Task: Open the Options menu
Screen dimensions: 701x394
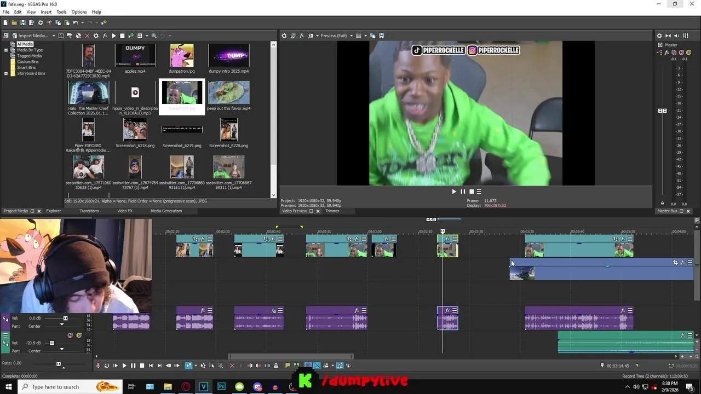Action: pos(79,12)
